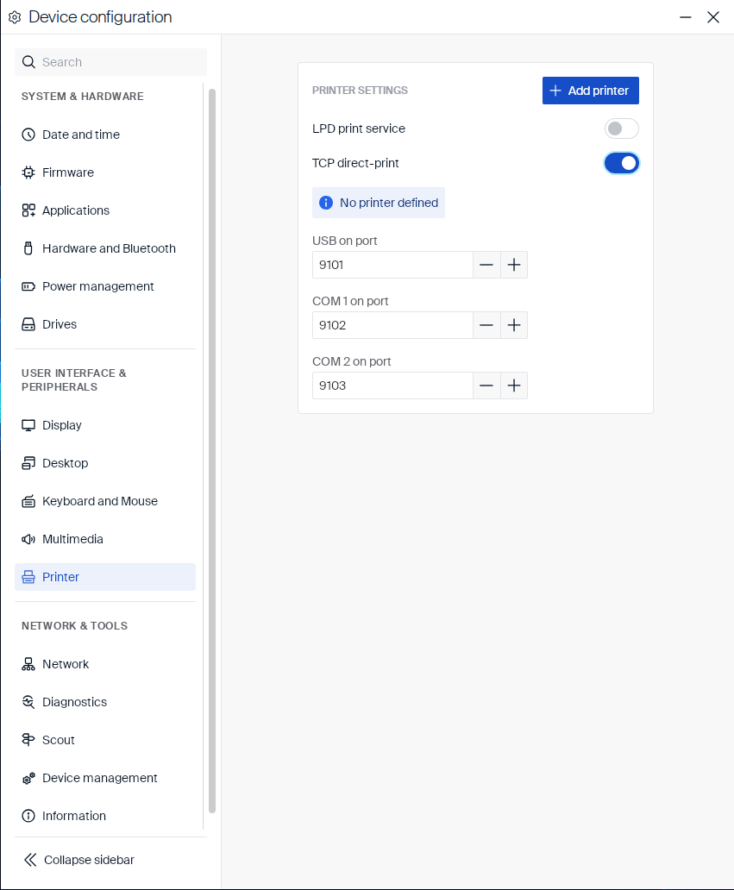Click the Device management gears icon

28,778
